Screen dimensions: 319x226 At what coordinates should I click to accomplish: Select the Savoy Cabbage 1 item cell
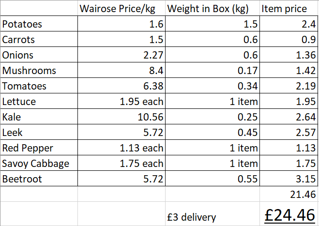213,164
